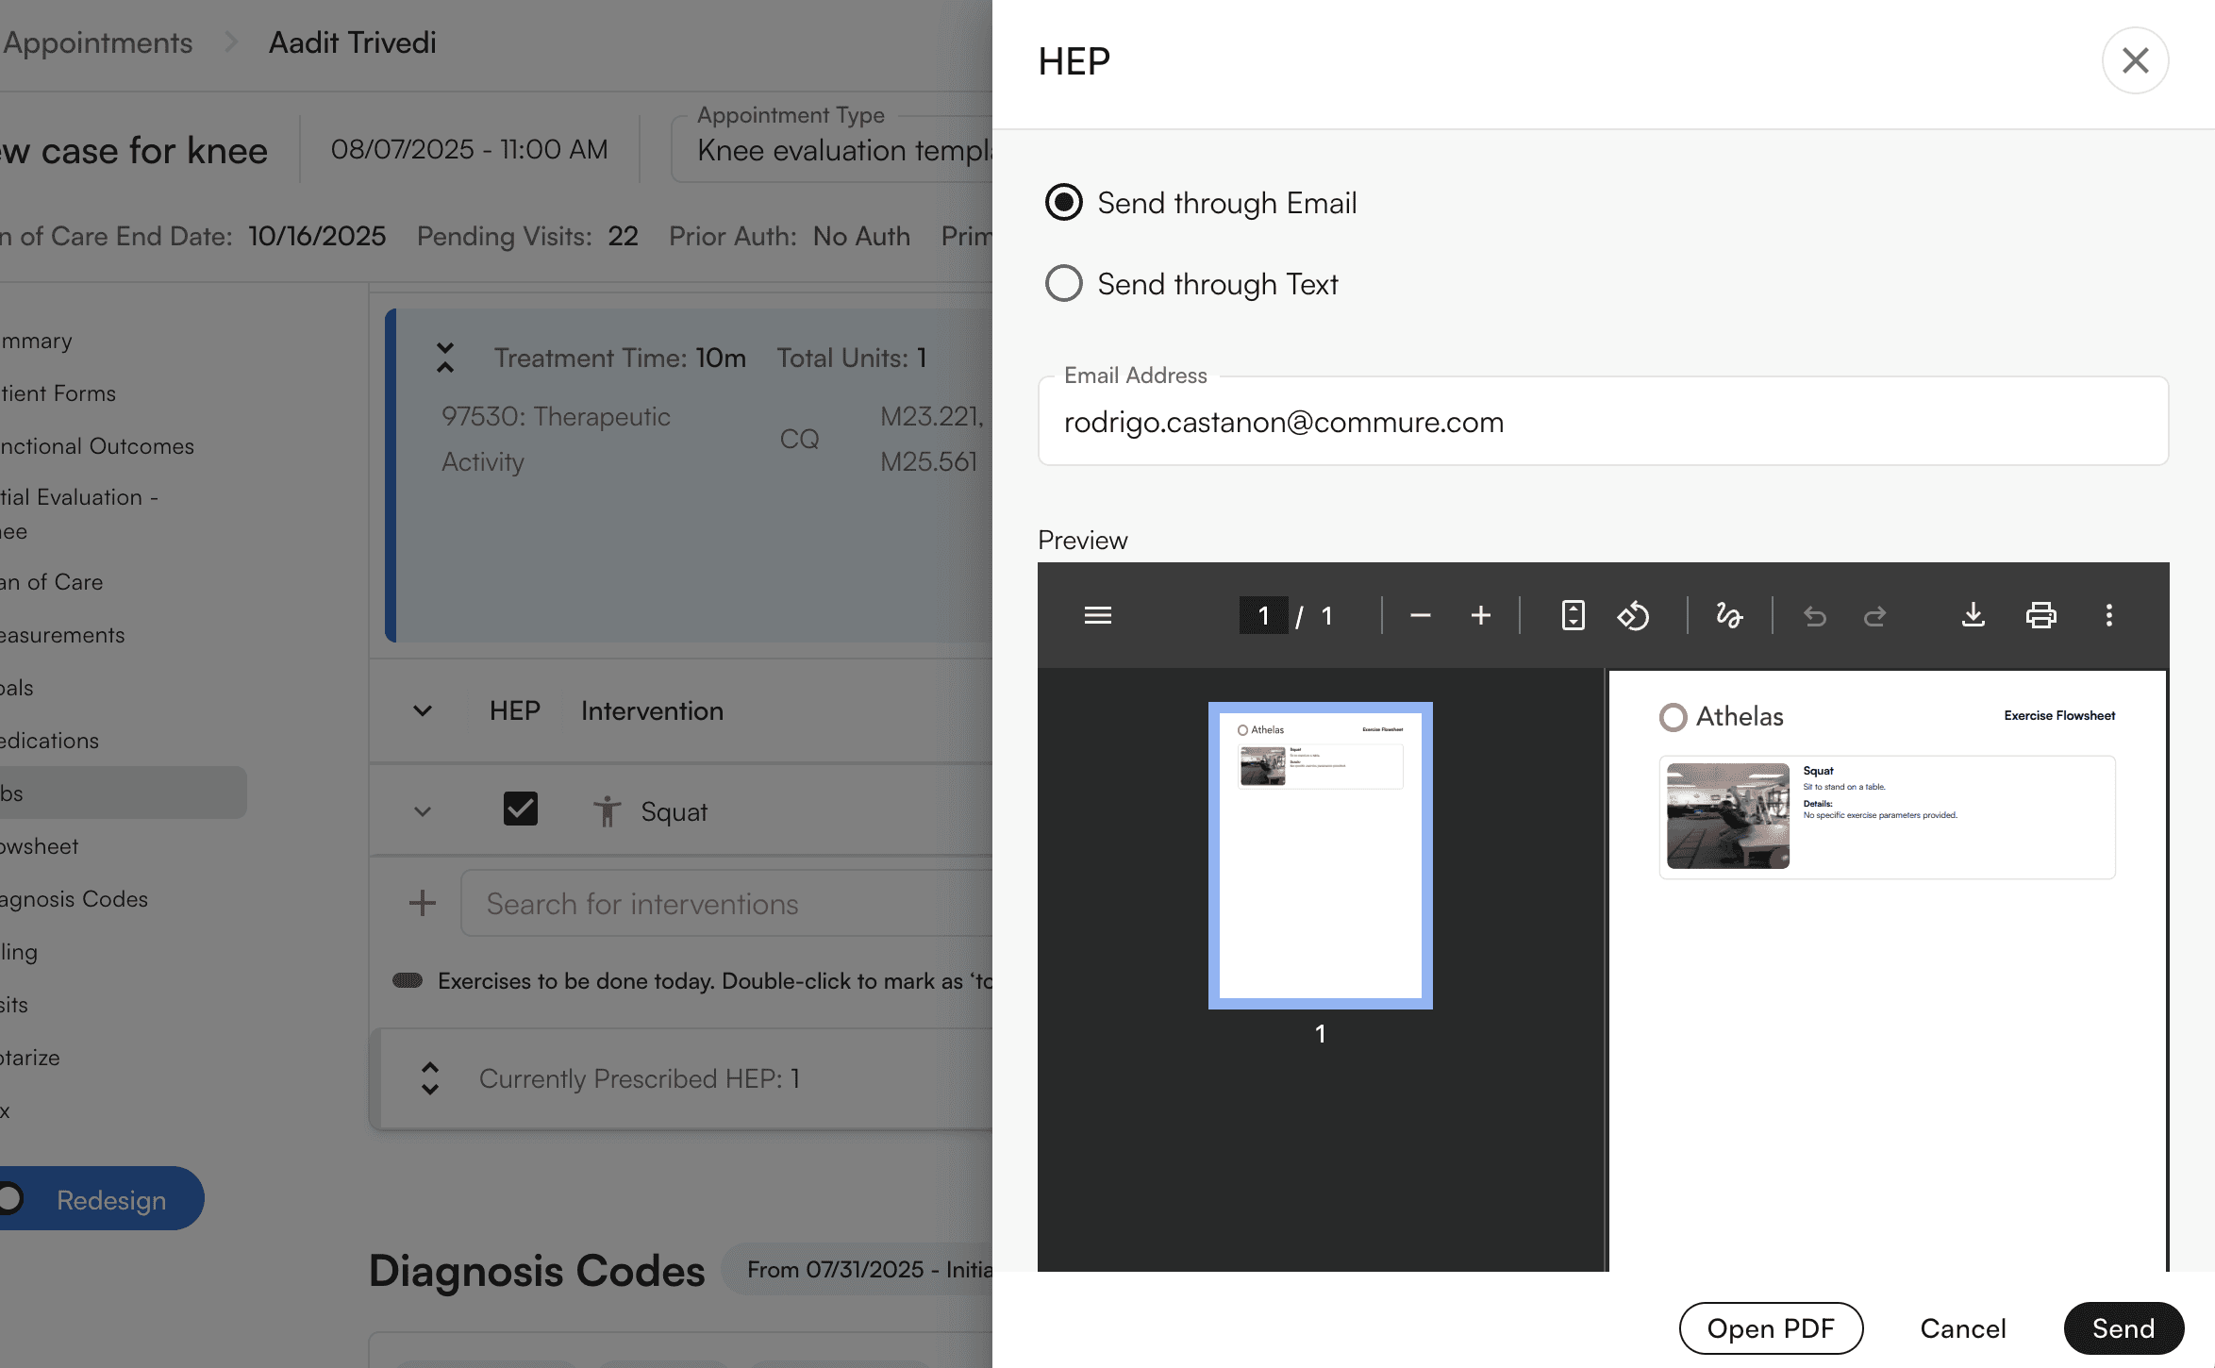Open more options in the PDF toolbar
This screenshot has height=1368, width=2215.
click(2109, 615)
